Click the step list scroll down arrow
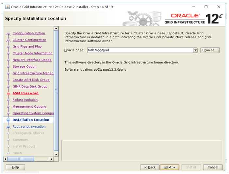This screenshot has width=229, height=174. tap(56, 154)
